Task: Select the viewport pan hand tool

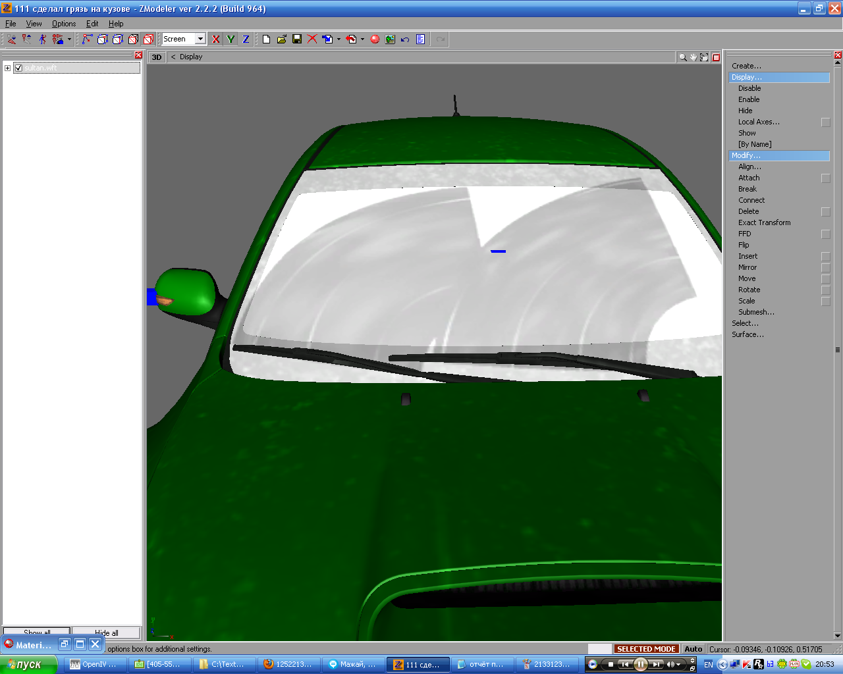Action: click(x=693, y=57)
